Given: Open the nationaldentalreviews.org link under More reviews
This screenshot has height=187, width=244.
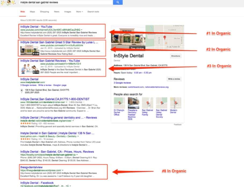Looking at the screenshot, I should (x=157, y=87).
